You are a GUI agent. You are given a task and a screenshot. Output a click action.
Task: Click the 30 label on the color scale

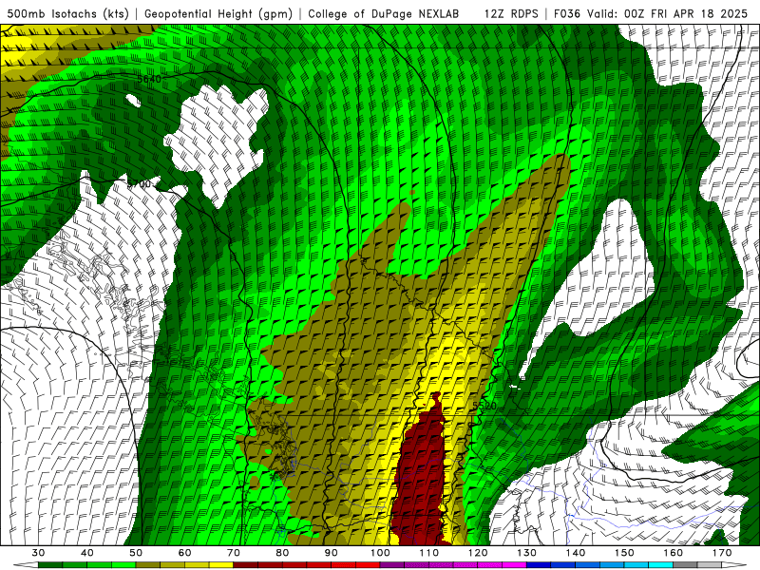coord(38,553)
